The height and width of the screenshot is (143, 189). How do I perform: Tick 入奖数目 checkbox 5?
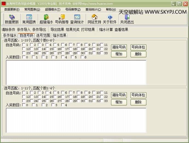coord(72,57)
